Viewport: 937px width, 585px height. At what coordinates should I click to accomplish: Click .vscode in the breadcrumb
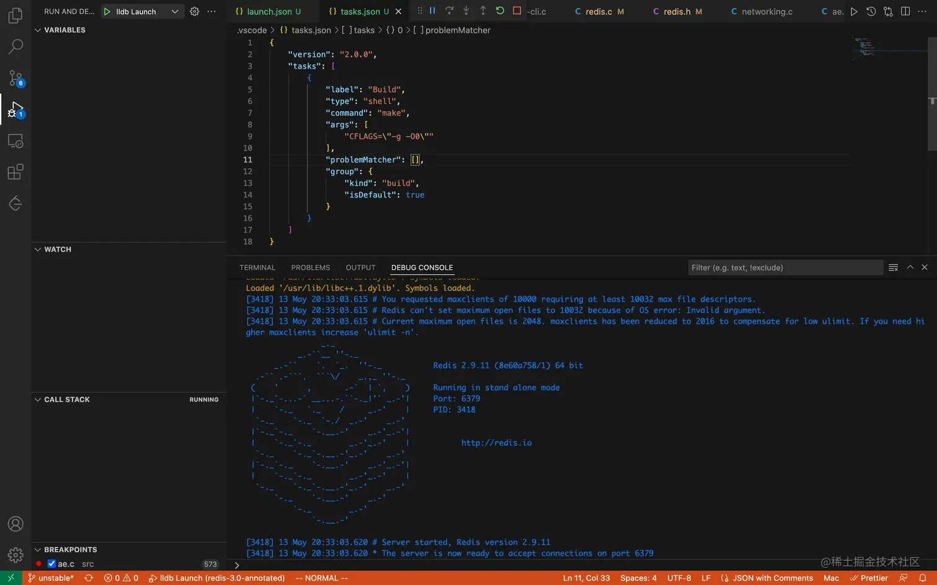pos(252,30)
